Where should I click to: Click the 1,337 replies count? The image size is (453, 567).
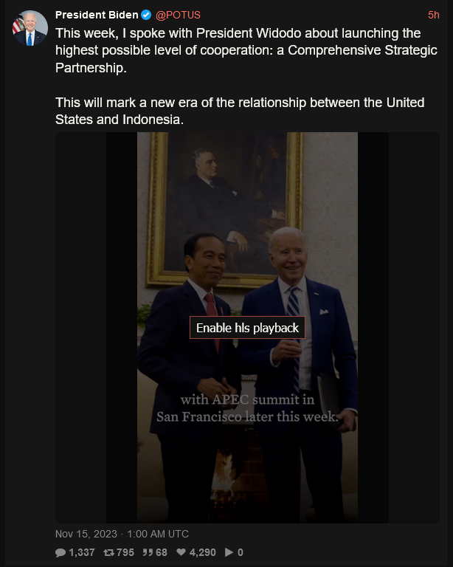pos(82,552)
